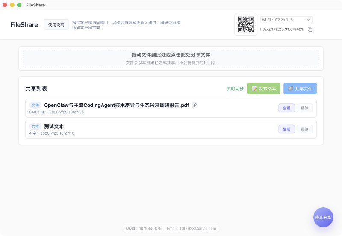This screenshot has height=236, width=342.
Task: Click the 文件 tag on the PDF row
Action: [35, 105]
